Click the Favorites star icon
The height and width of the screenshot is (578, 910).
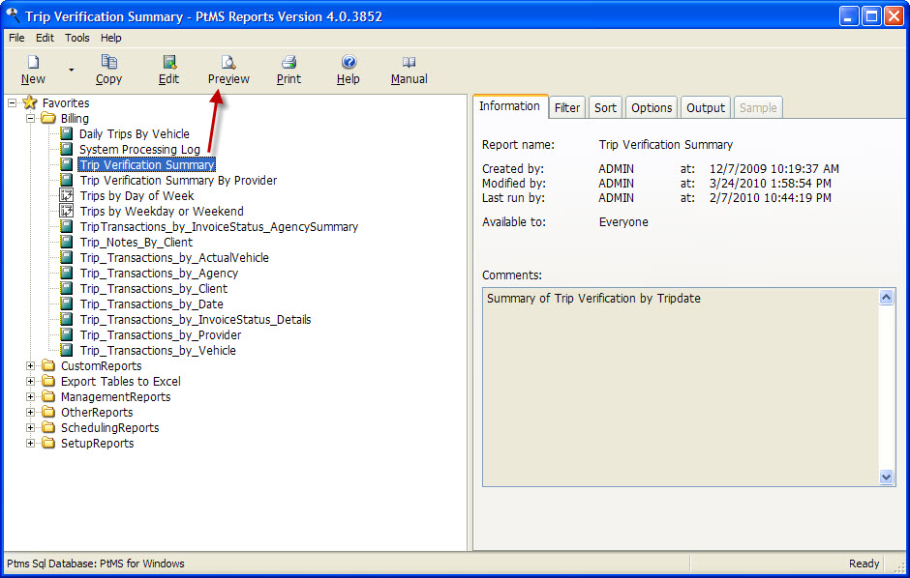pos(30,102)
